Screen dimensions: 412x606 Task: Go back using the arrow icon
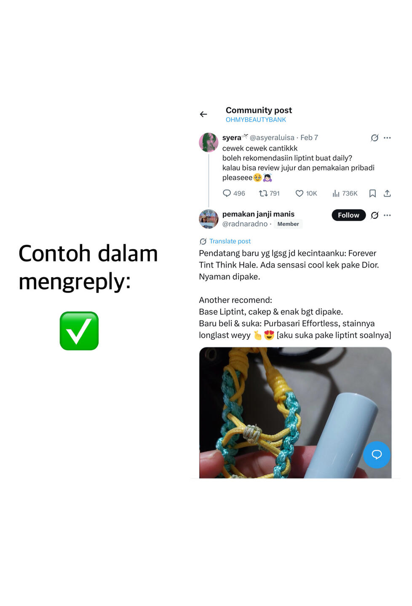pyautogui.click(x=203, y=114)
